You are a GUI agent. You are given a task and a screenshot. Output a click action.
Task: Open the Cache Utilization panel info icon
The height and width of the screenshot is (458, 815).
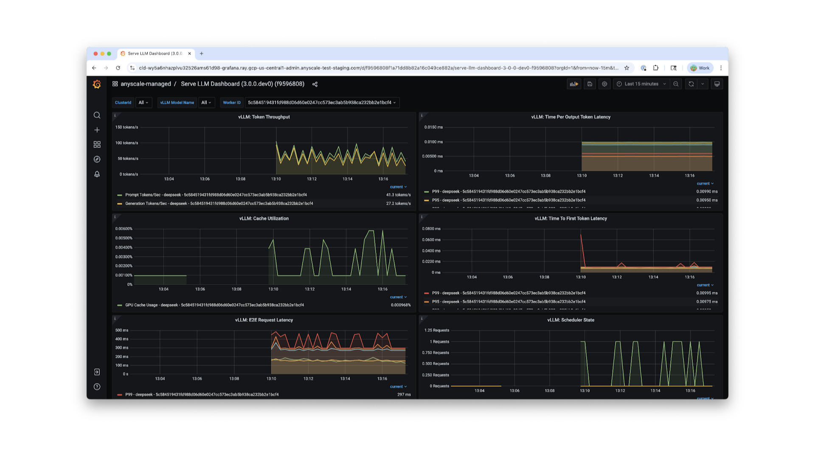coord(115,217)
